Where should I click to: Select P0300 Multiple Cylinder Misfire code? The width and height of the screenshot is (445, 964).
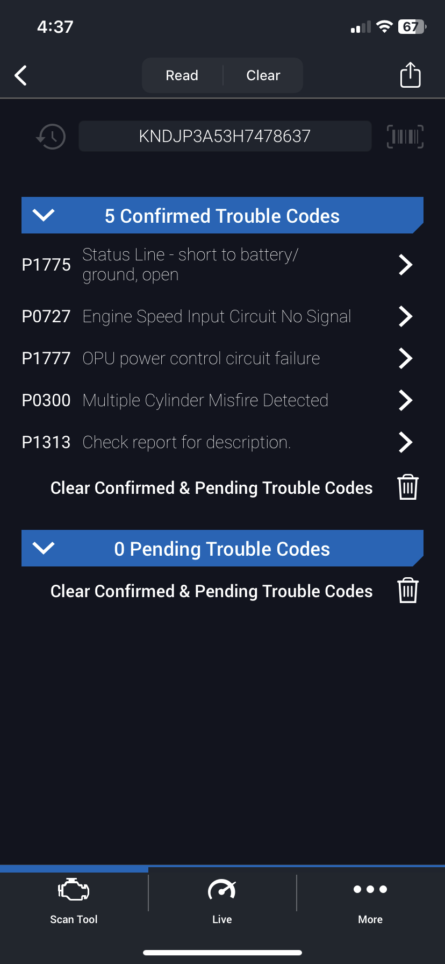(x=205, y=400)
